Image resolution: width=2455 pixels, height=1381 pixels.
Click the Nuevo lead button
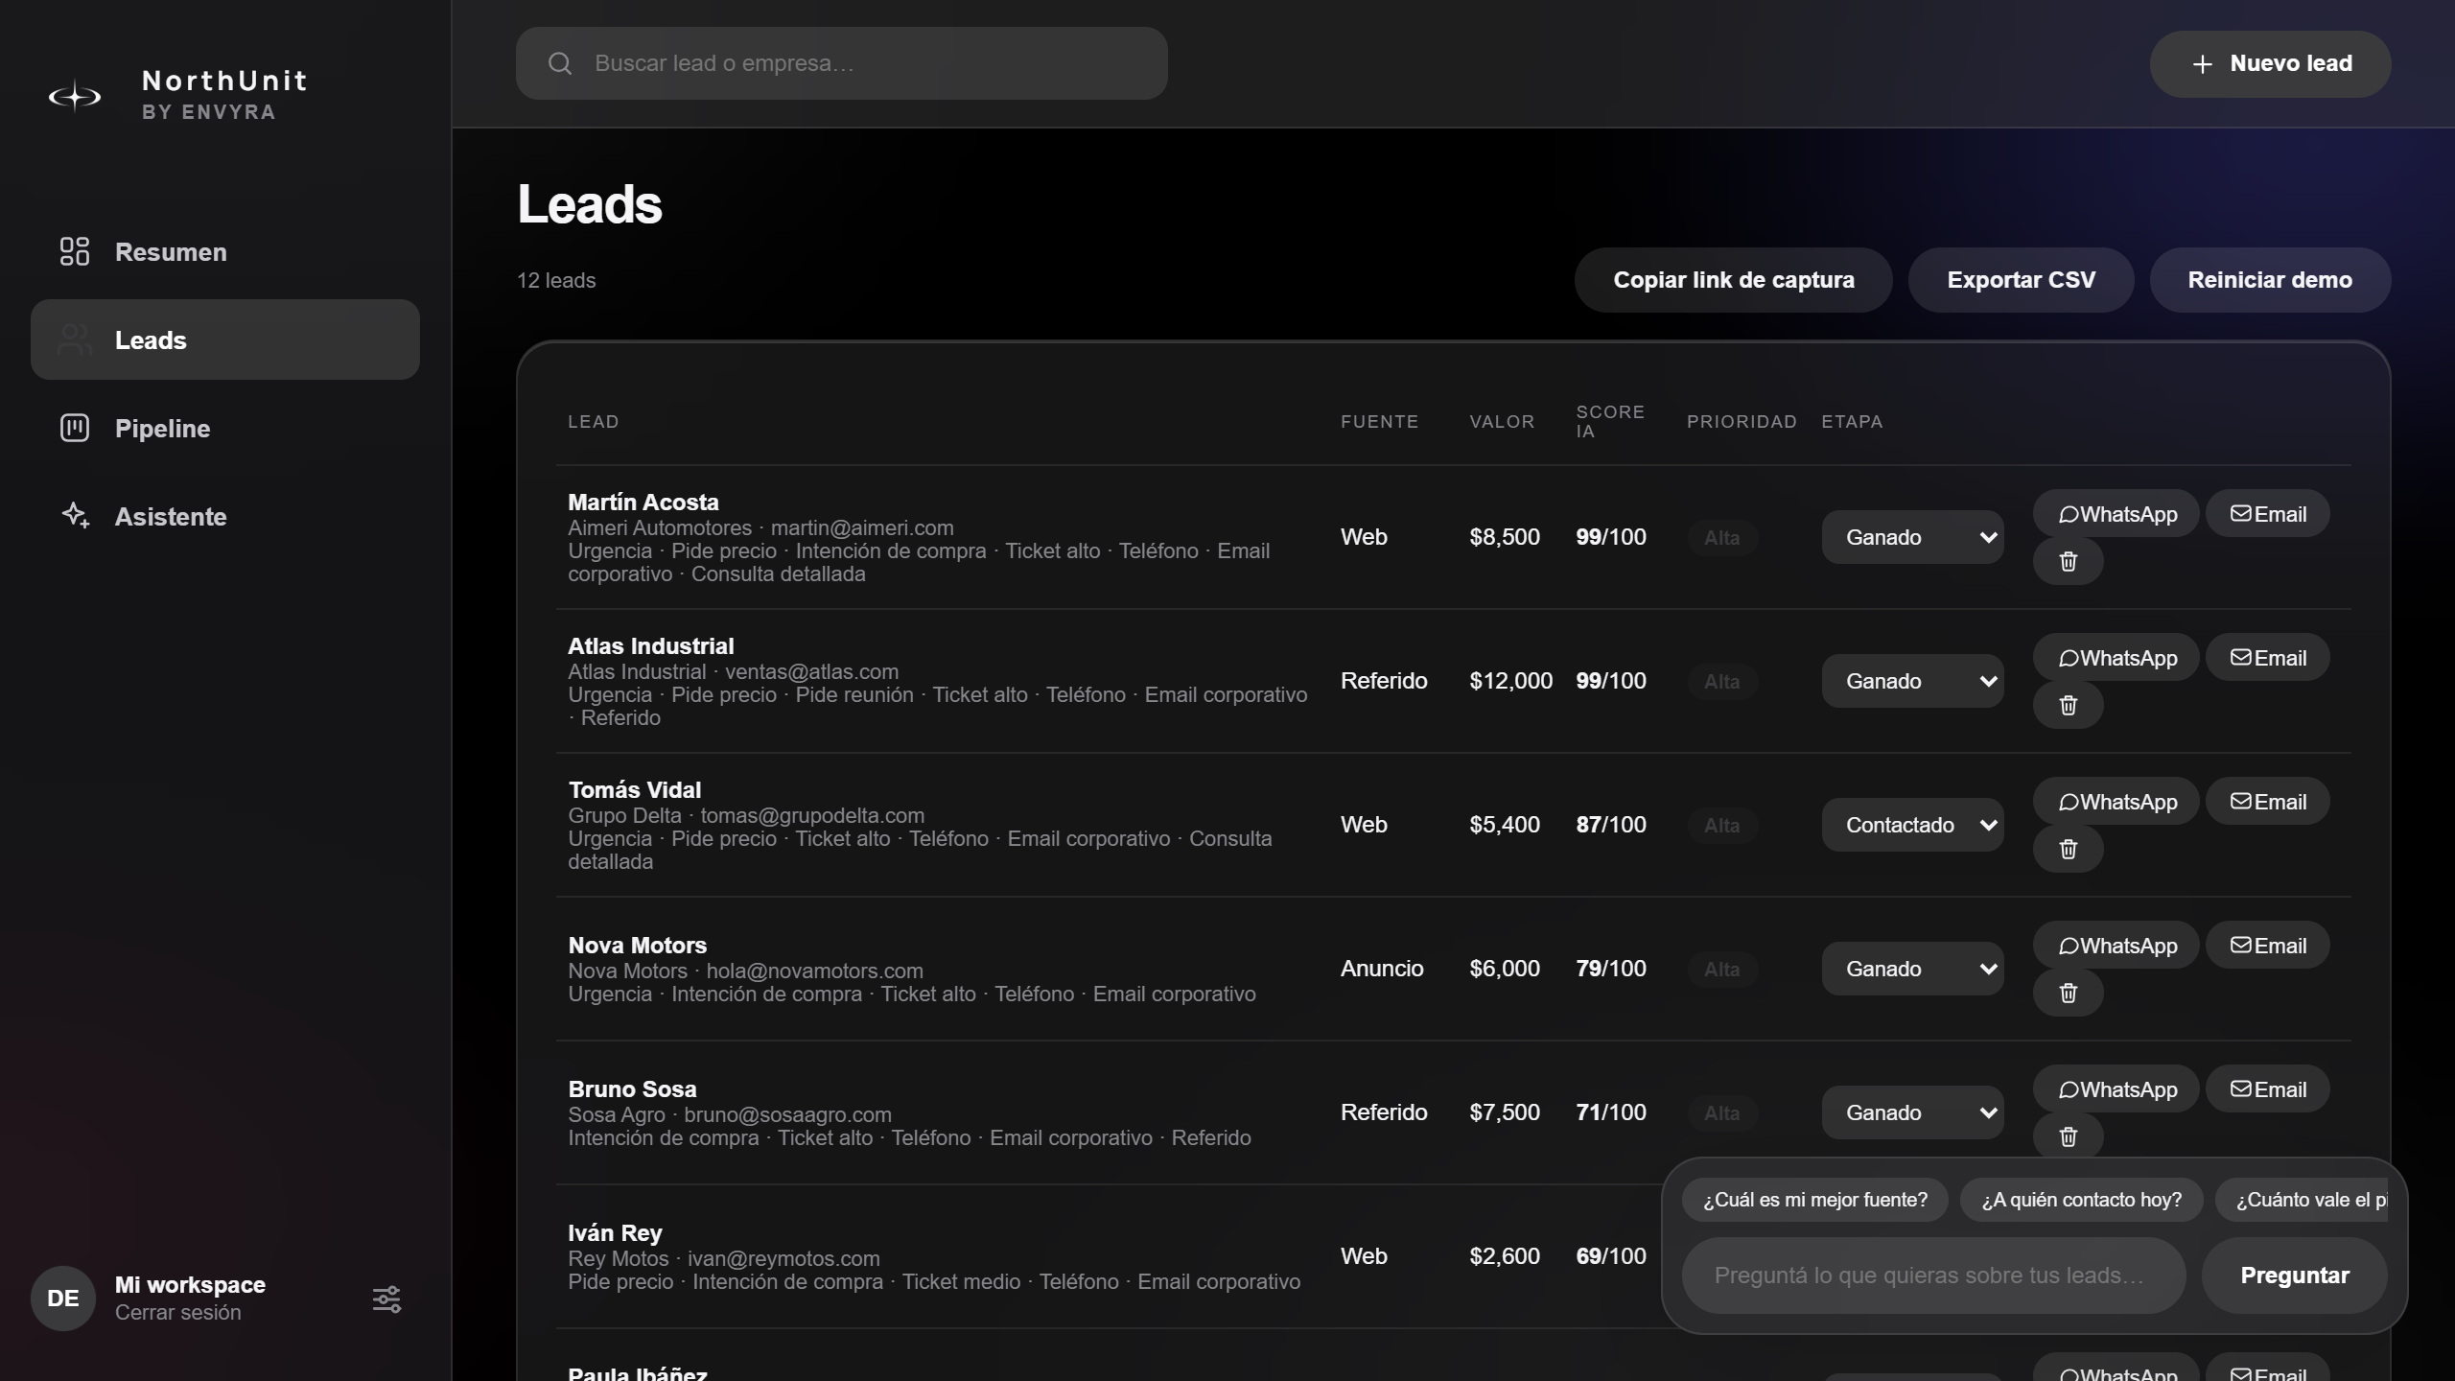[2270, 63]
